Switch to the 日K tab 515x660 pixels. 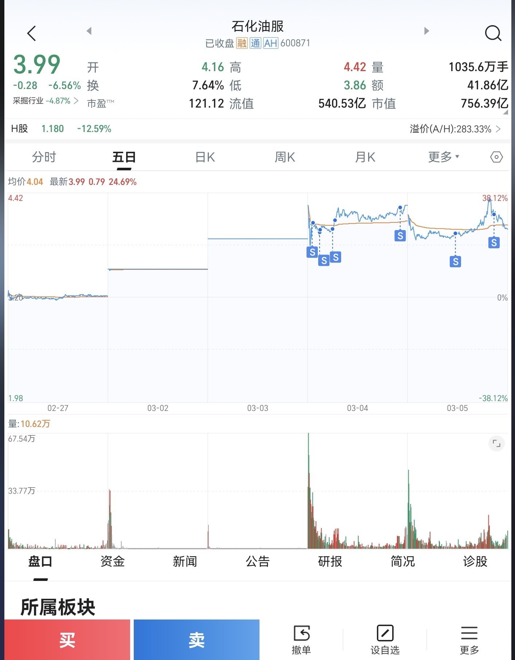tap(205, 157)
